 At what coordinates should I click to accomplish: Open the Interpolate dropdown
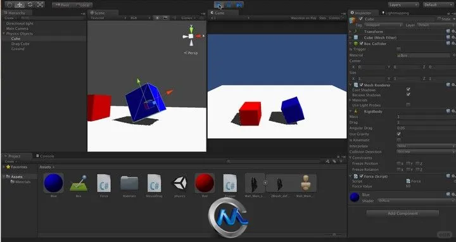[426, 146]
